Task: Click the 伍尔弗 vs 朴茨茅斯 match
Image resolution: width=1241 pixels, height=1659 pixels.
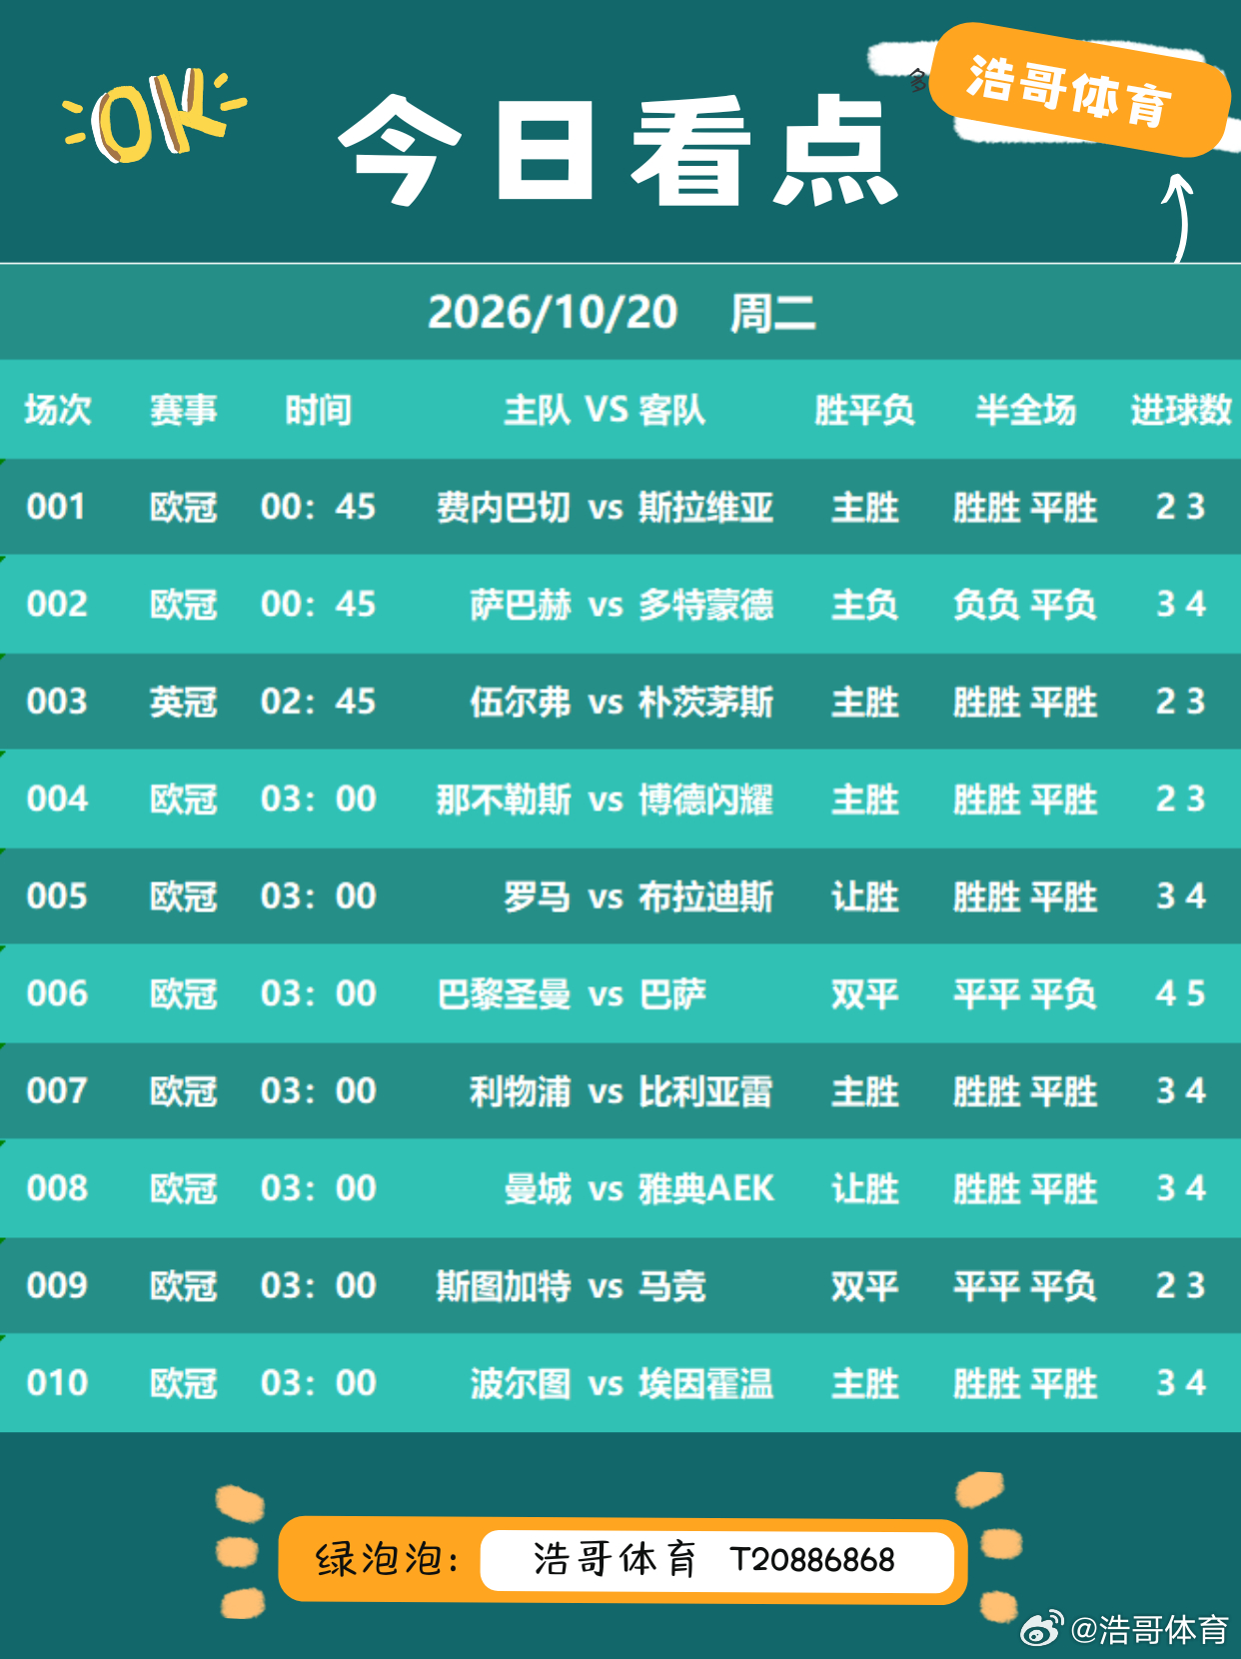Action: (x=621, y=702)
